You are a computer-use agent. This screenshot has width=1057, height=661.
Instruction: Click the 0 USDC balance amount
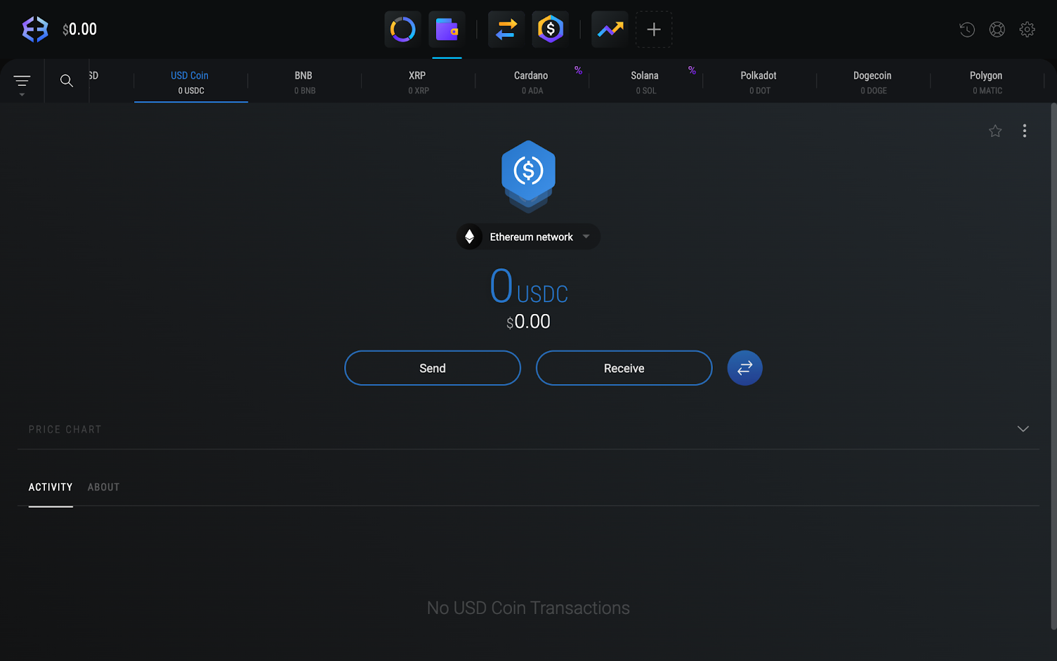coord(528,286)
